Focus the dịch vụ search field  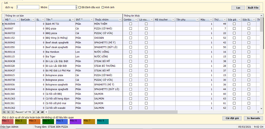(x=28, y=7)
